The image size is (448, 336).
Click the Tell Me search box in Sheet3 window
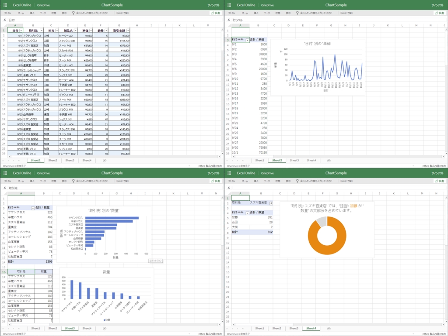92,181
